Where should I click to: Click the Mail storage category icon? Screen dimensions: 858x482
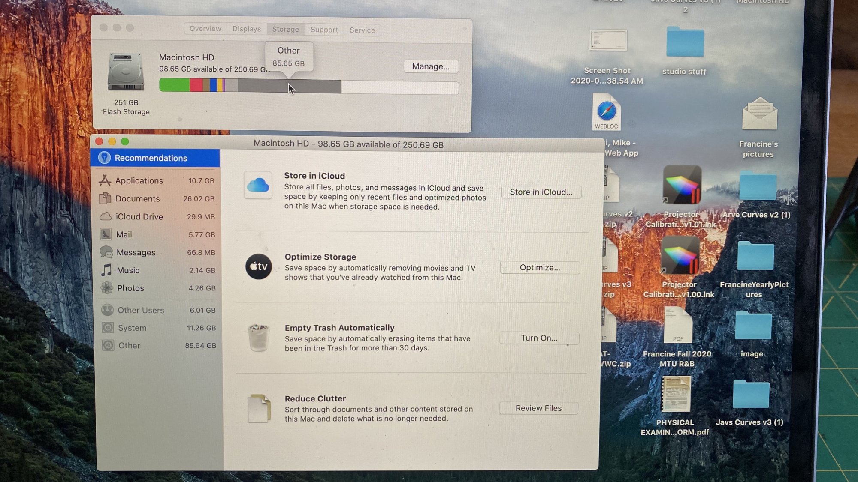tap(106, 234)
